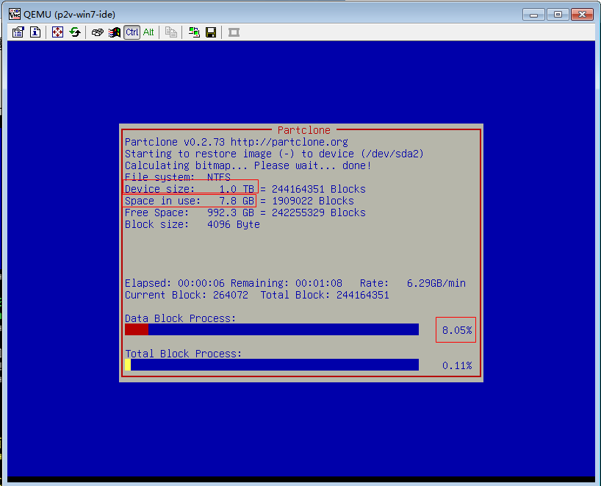The width and height of the screenshot is (601, 486).
Task: Send Ctrl+Esc with the Windows flag icon
Action: click(114, 32)
